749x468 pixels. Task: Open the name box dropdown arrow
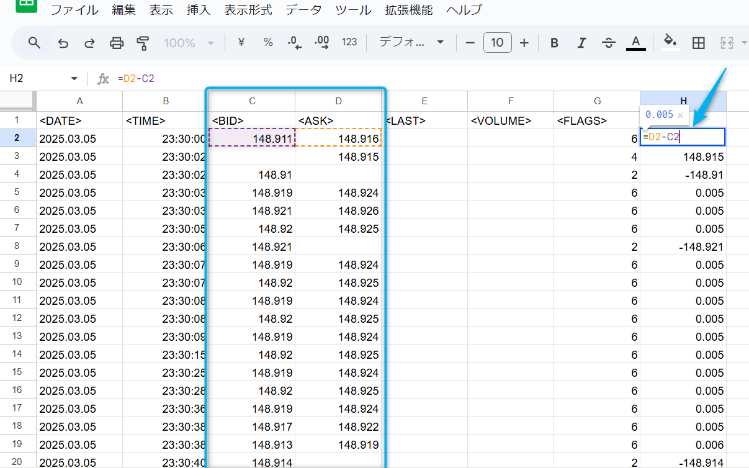tap(74, 79)
